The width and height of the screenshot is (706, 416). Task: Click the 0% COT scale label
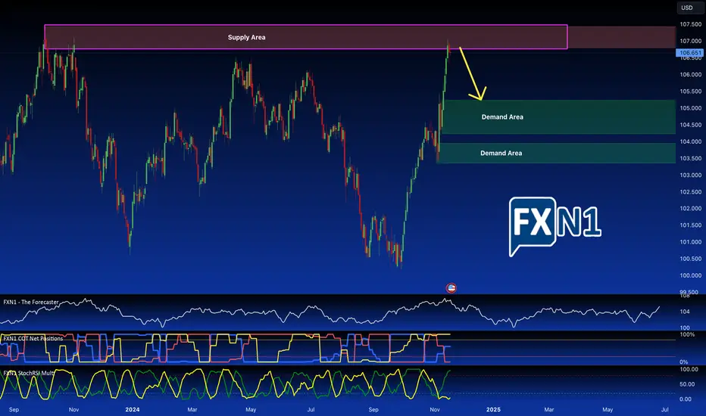(683, 362)
